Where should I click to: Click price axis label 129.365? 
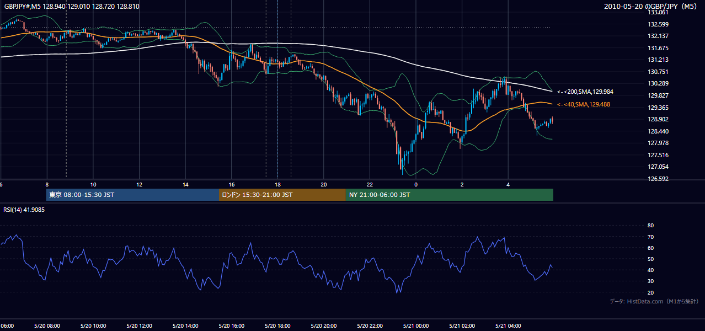coord(658,108)
